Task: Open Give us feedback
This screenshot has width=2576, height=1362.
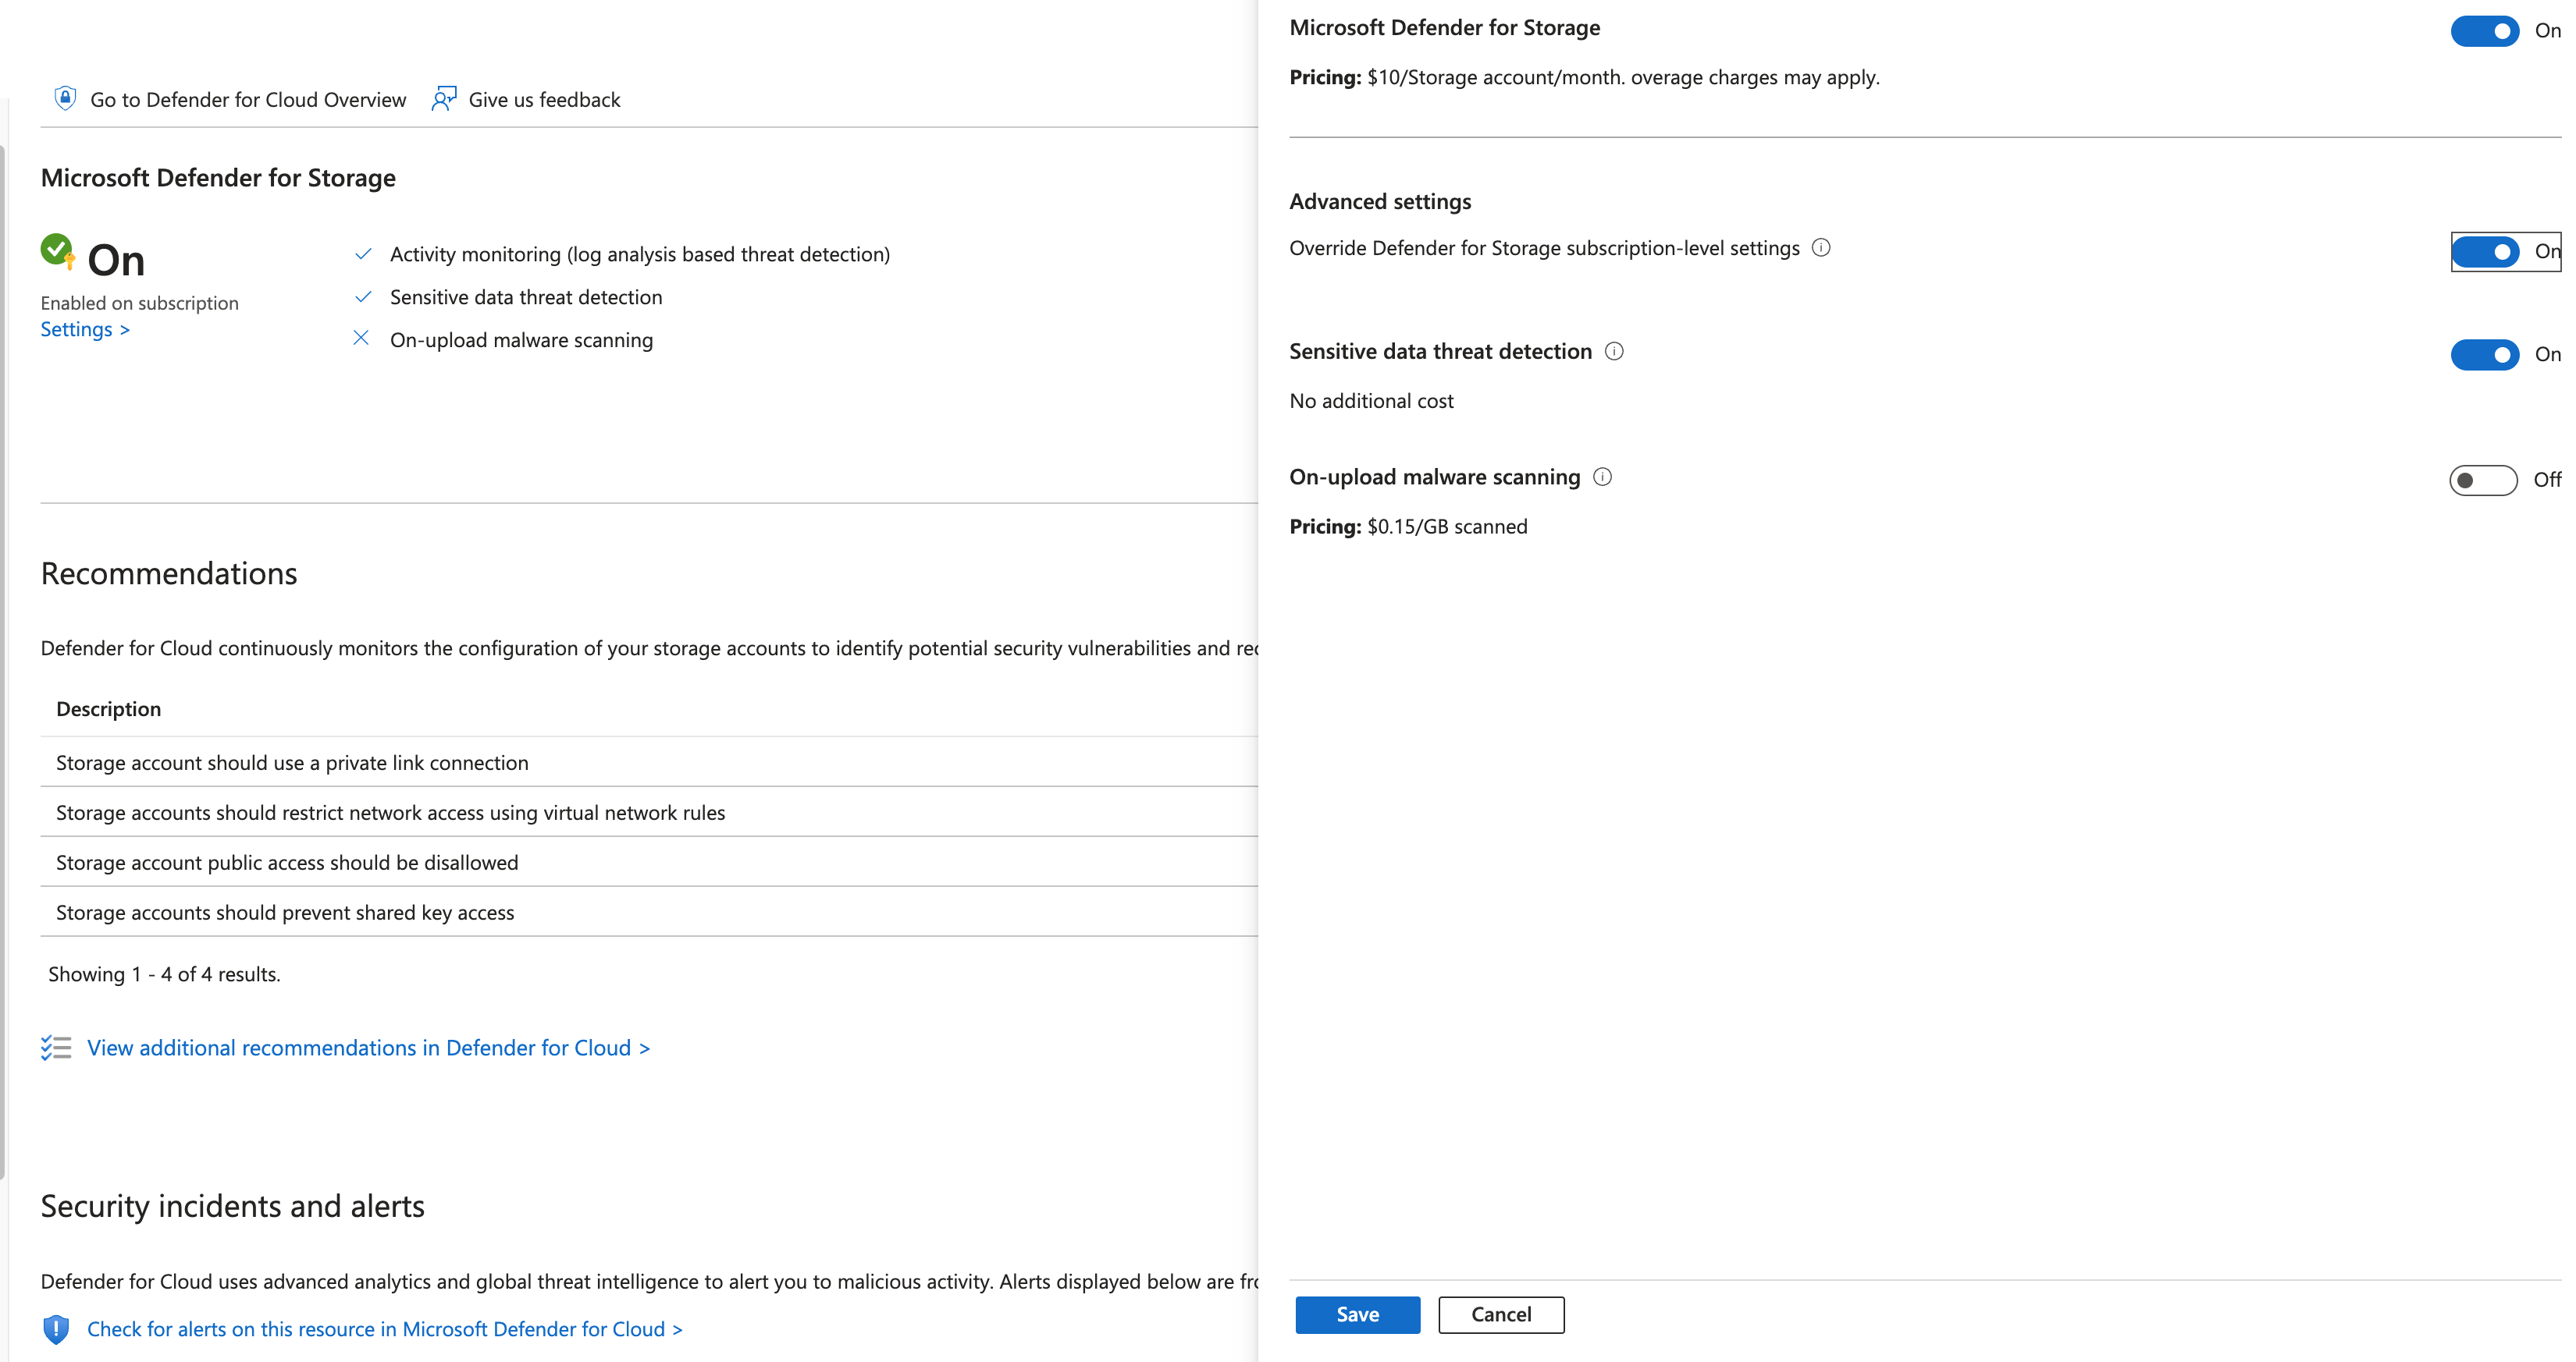Action: coord(525,99)
